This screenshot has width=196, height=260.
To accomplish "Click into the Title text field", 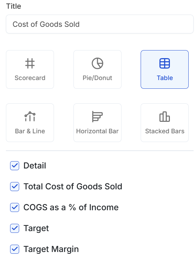I will point(100,24).
